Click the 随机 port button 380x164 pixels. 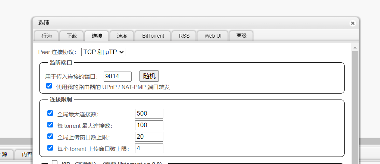pyautogui.click(x=149, y=76)
